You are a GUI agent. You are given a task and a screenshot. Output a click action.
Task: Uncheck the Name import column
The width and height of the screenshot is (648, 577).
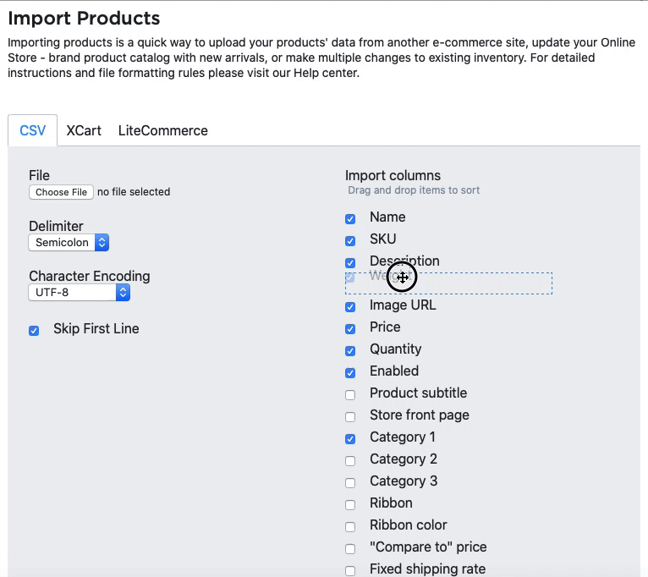point(350,219)
